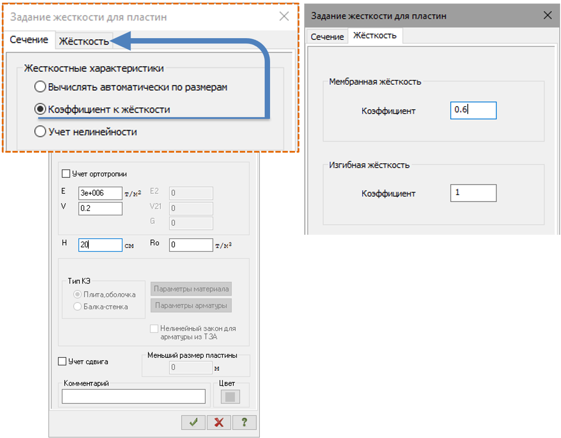Click the membrane stiffness coefficient field
Image resolution: width=561 pixels, height=438 pixels.
click(473, 110)
